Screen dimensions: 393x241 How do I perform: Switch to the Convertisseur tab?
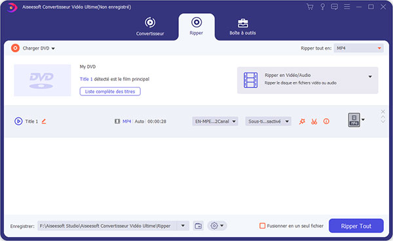[150, 26]
